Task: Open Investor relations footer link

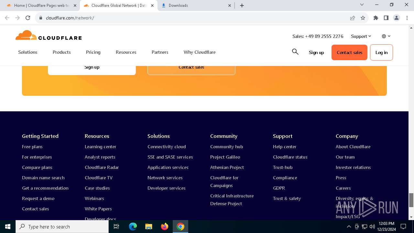Action: (353, 167)
